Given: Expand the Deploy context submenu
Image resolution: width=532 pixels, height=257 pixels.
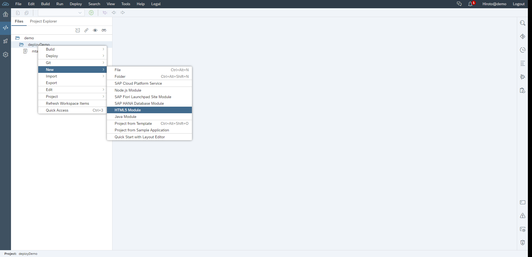Looking at the screenshot, I should coord(72,56).
